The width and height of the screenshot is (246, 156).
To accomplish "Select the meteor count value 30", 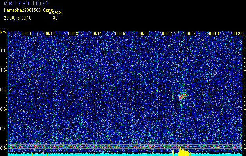I will 55,18.
